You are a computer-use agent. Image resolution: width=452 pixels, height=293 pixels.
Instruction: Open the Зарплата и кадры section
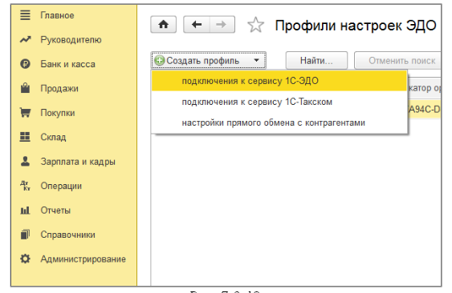click(x=78, y=162)
